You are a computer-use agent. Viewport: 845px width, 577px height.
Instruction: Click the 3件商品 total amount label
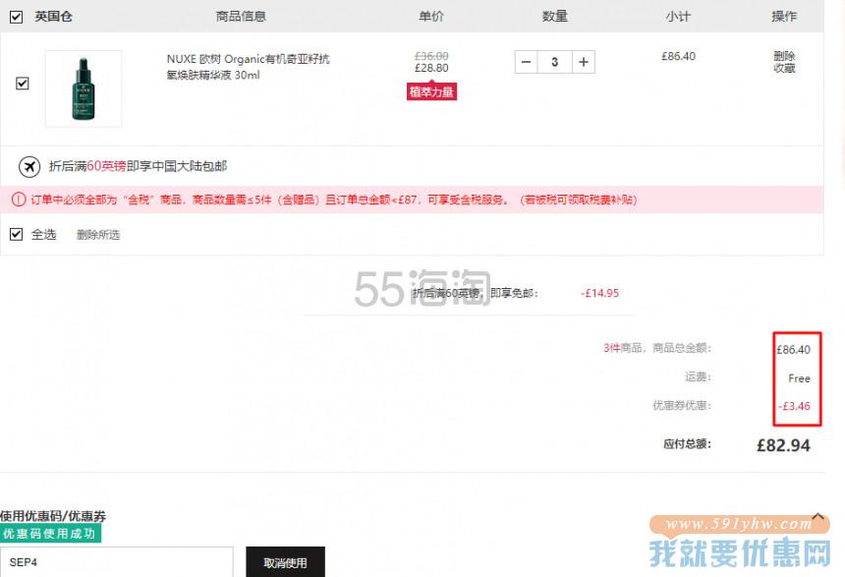(x=657, y=348)
